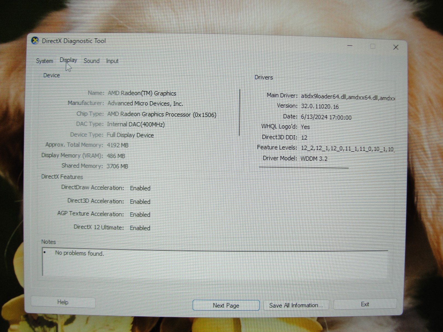Click the 'Display Memory (VRAM):' label
This screenshot has height=332, width=443.
tap(72, 155)
